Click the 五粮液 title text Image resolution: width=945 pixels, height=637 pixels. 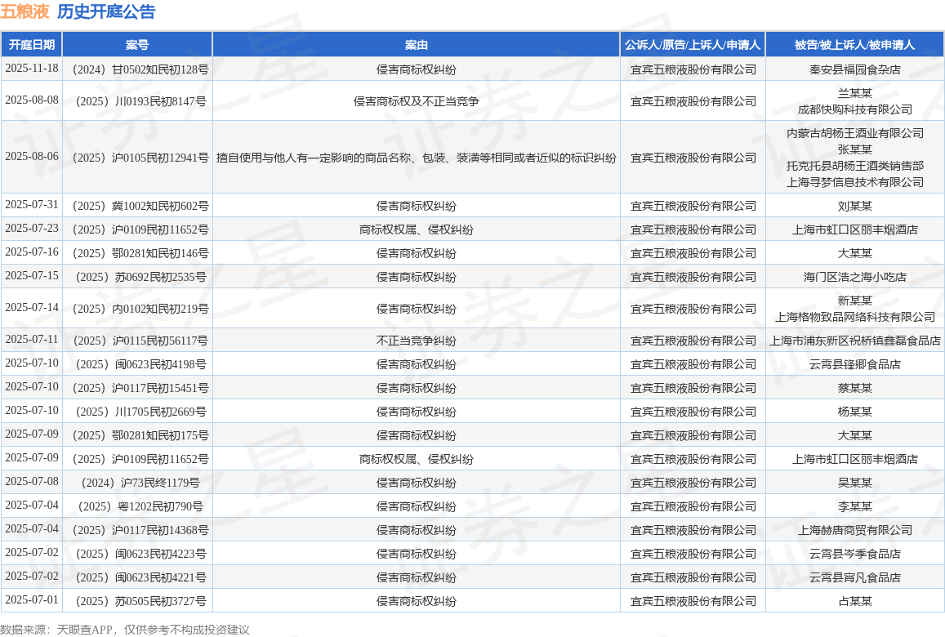pyautogui.click(x=25, y=11)
